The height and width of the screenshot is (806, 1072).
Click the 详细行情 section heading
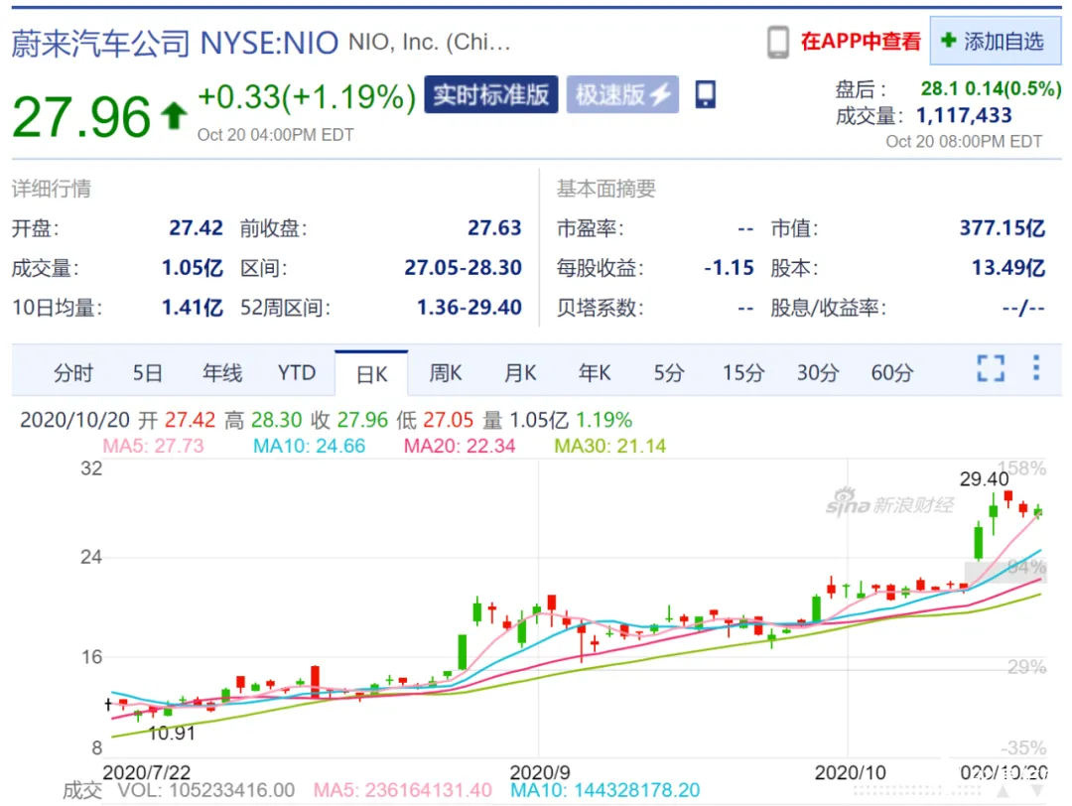coord(52,189)
